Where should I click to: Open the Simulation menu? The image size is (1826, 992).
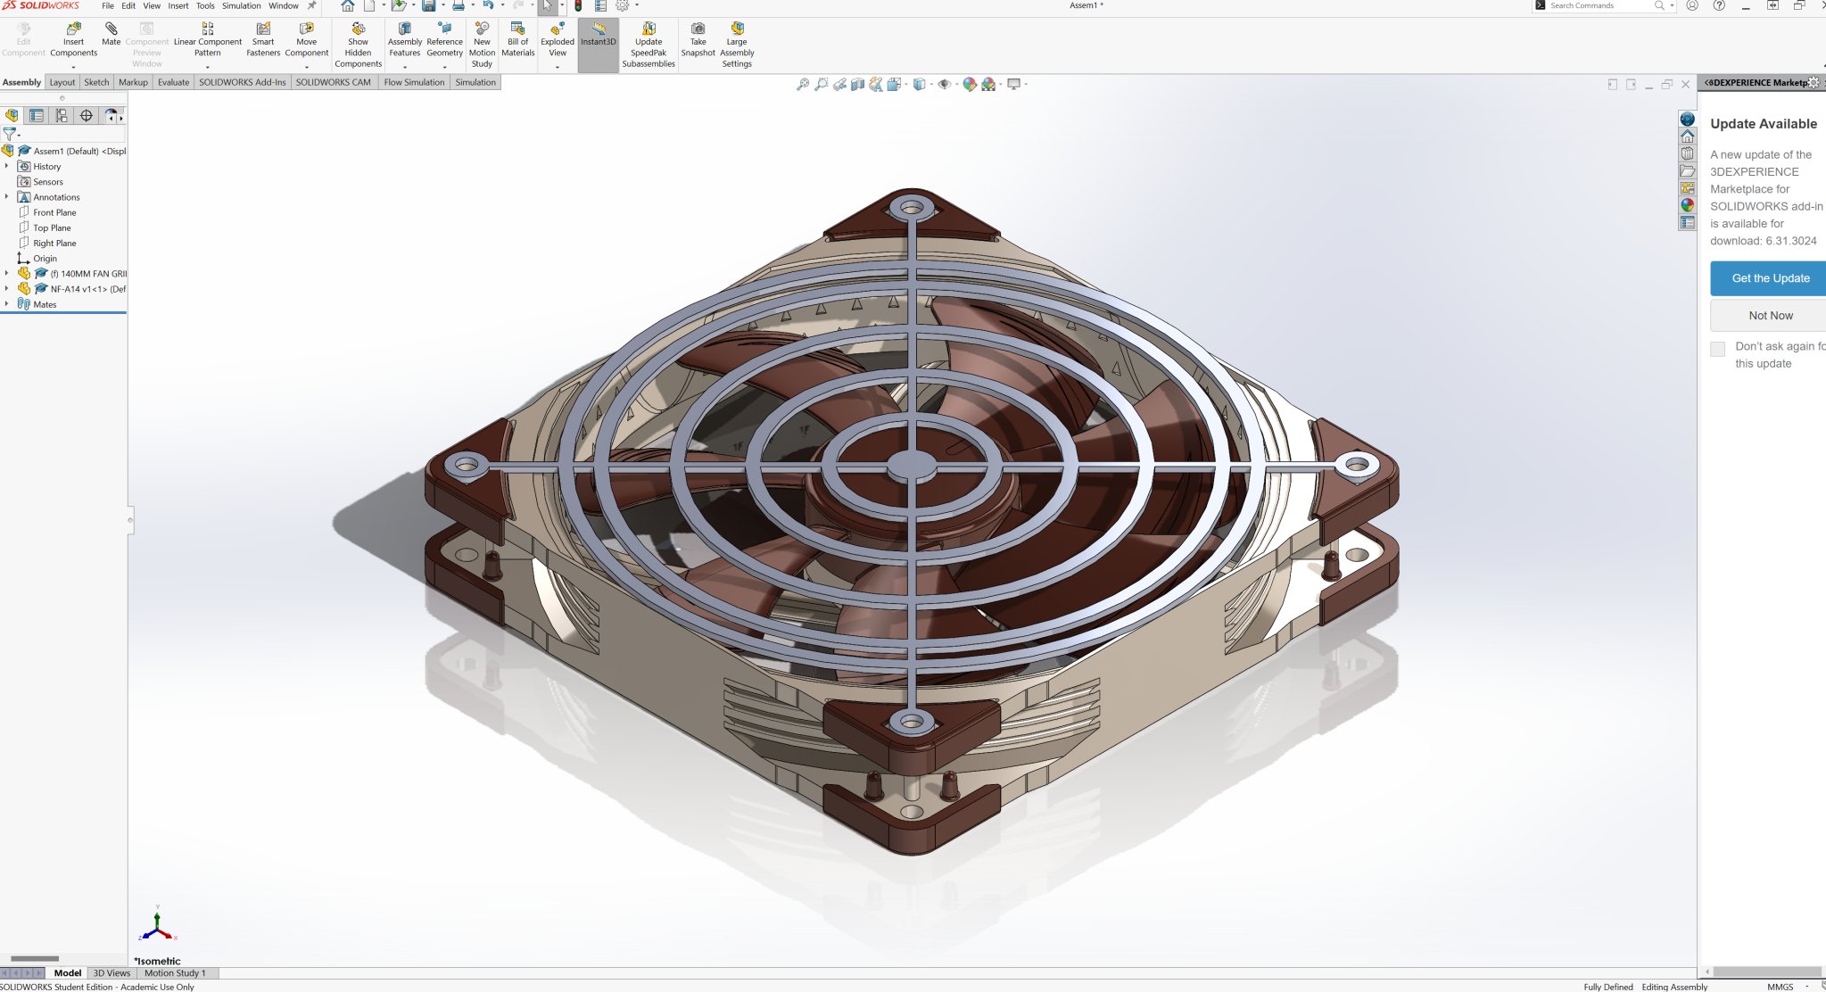click(x=241, y=5)
